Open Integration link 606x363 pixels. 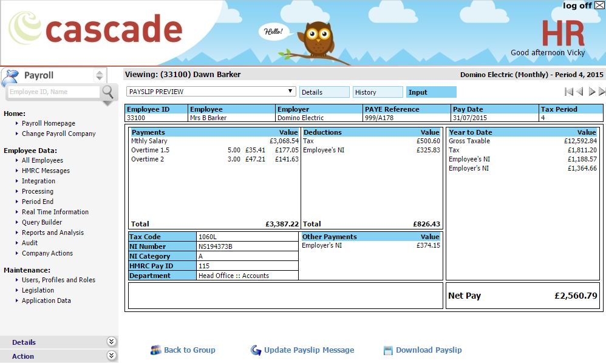[x=38, y=181]
